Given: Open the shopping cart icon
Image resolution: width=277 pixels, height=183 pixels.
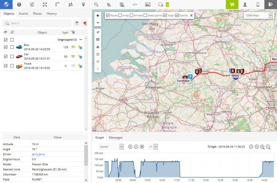Looking at the screenshot, I should pyautogui.click(x=232, y=4).
